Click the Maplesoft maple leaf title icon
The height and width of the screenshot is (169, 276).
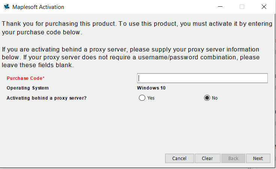[x=7, y=7]
